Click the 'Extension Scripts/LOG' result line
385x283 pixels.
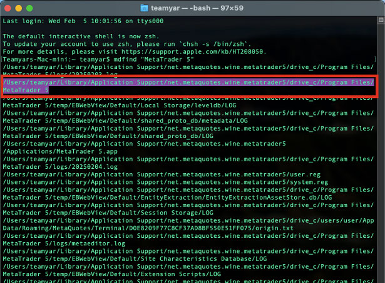point(111,274)
